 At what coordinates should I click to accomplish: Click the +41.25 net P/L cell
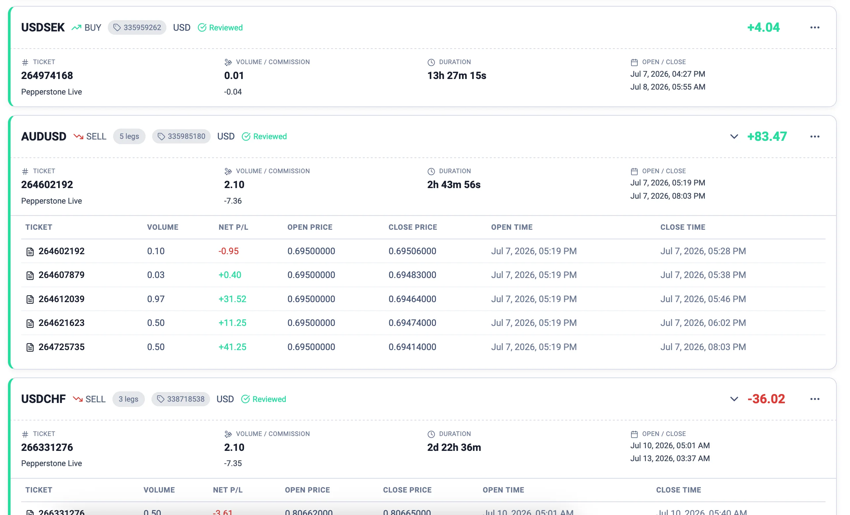[232, 347]
